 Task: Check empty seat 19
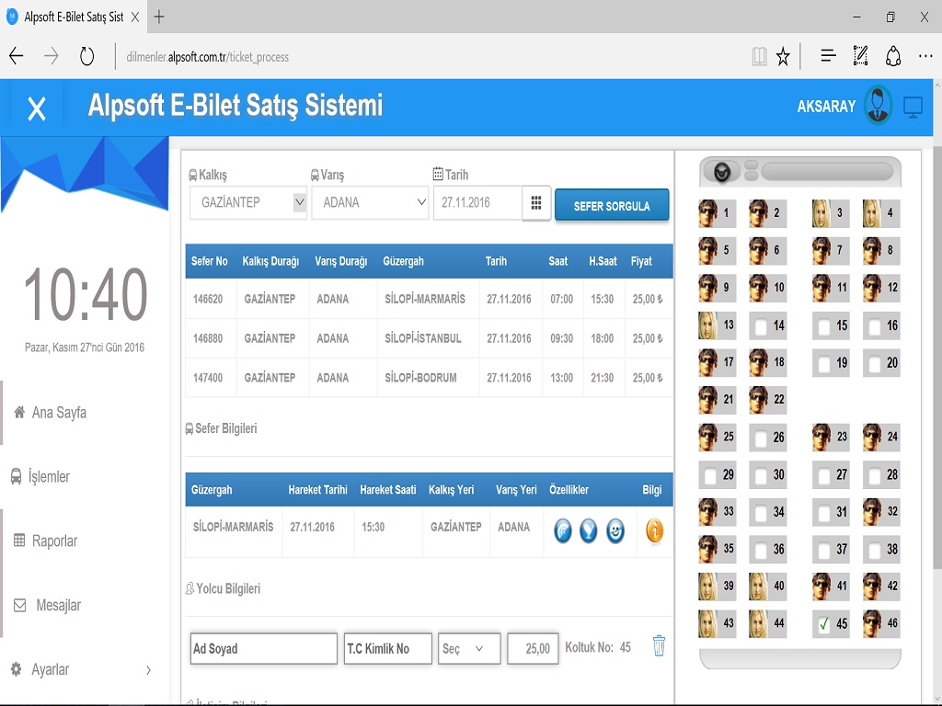point(824,363)
